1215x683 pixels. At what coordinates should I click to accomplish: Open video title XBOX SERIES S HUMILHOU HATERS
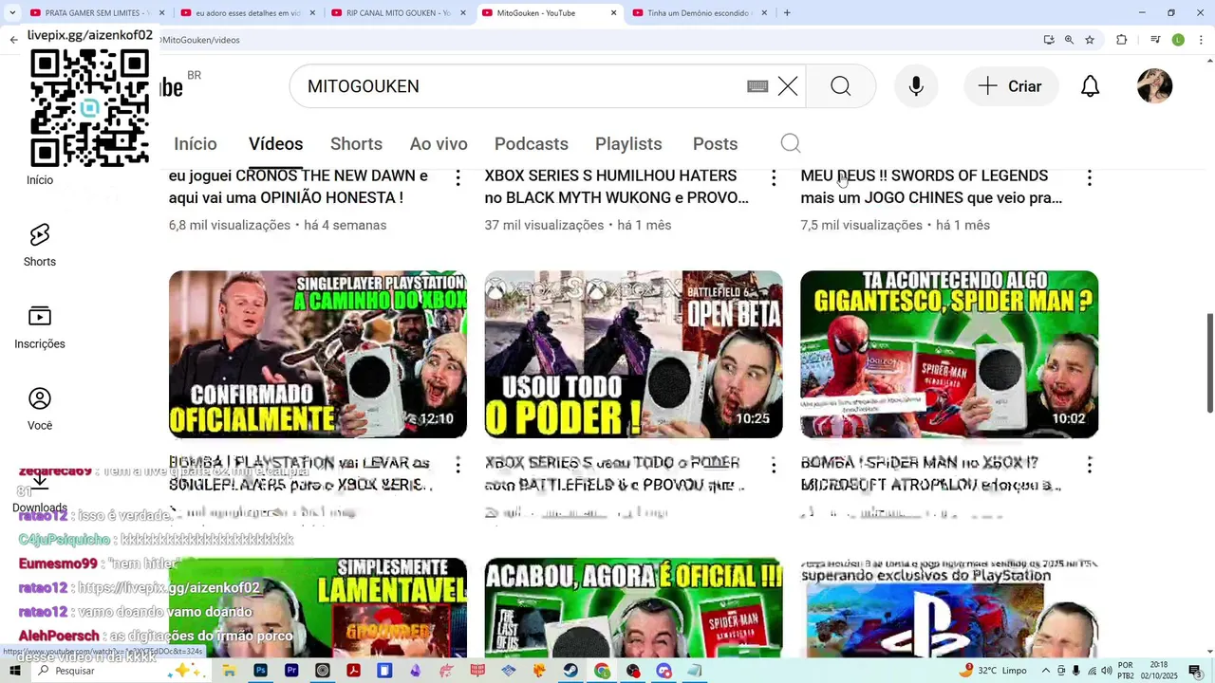(x=617, y=187)
